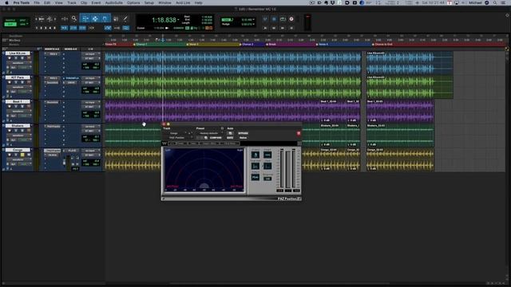The width and height of the screenshot is (511, 287).
Task: Open the Avid Link menu
Action: [183, 2]
